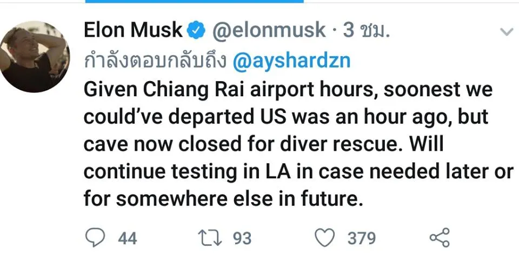This screenshot has width=519, height=260.
Task: Click the like count 379
Action: [362, 238]
